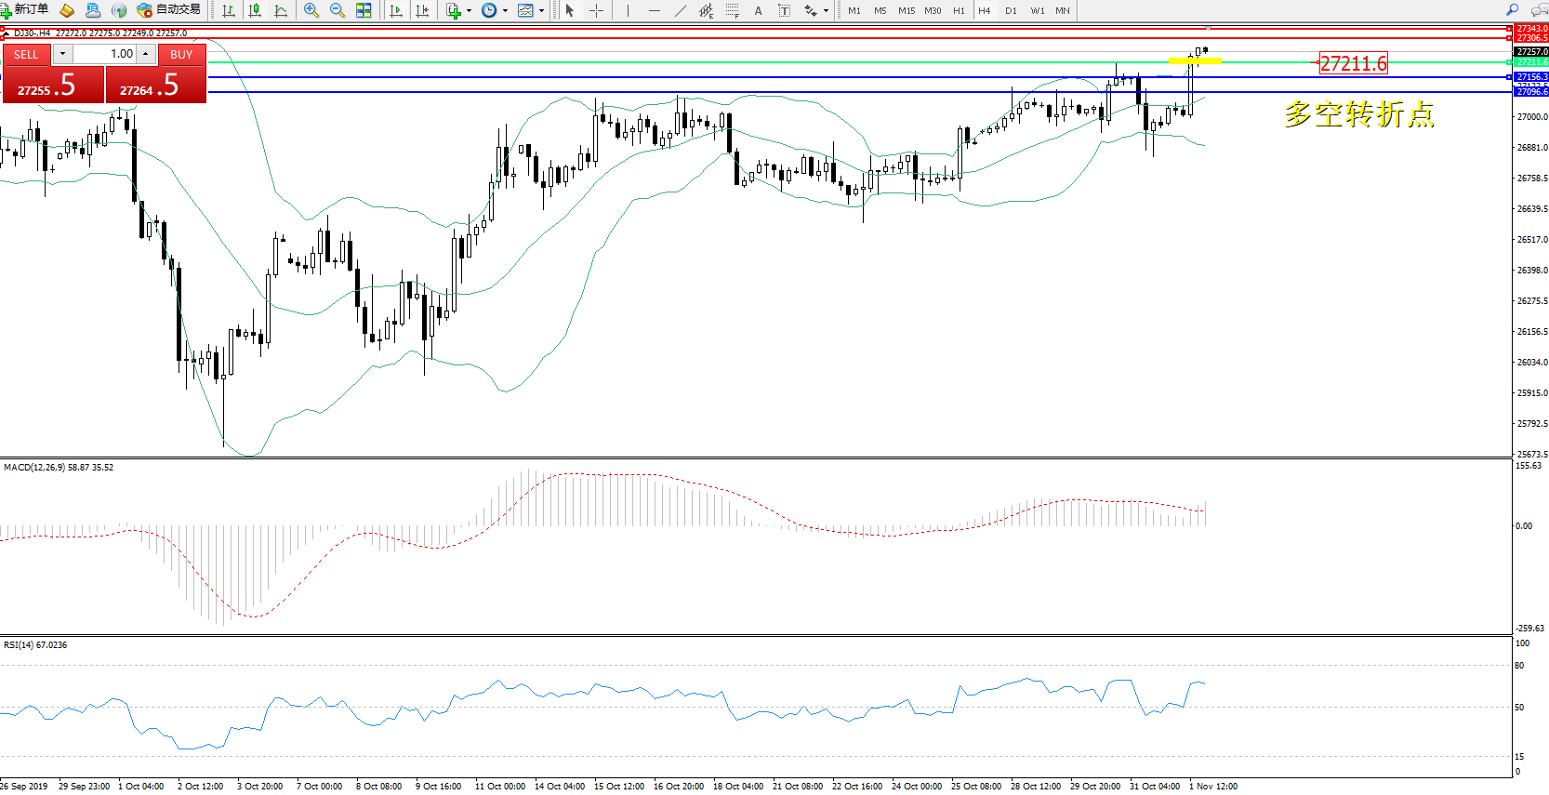
Task: Open the indicators list dropdown arrow
Action: tap(469, 11)
